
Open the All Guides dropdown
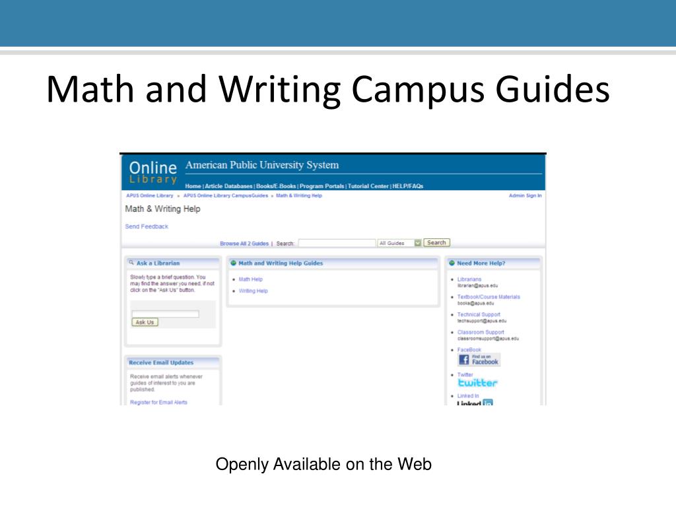(399, 243)
